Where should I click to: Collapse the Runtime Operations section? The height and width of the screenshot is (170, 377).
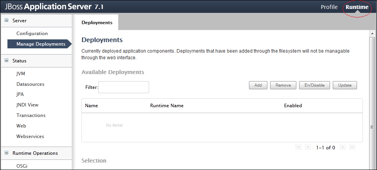tap(6, 153)
